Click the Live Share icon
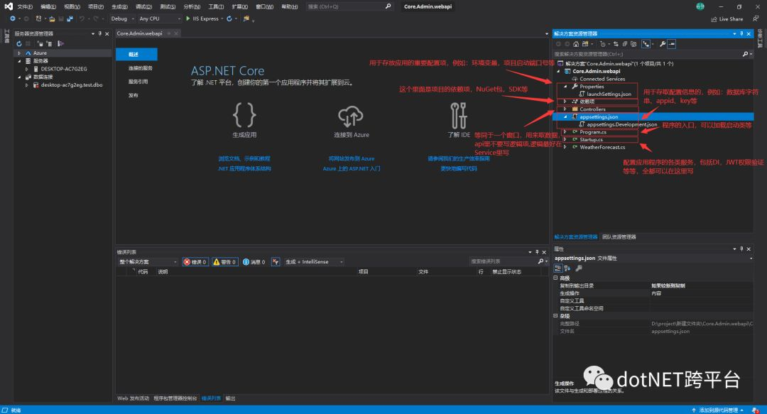Image resolution: width=767 pixels, height=414 pixels. point(714,19)
